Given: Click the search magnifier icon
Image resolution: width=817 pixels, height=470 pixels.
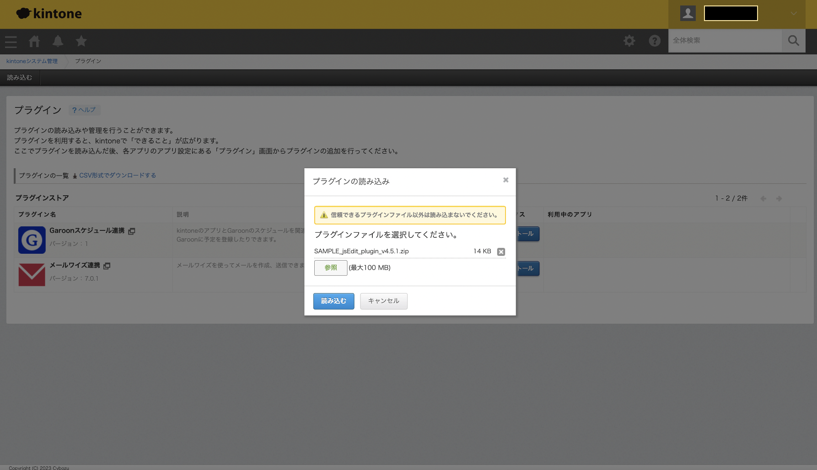Looking at the screenshot, I should click(793, 41).
